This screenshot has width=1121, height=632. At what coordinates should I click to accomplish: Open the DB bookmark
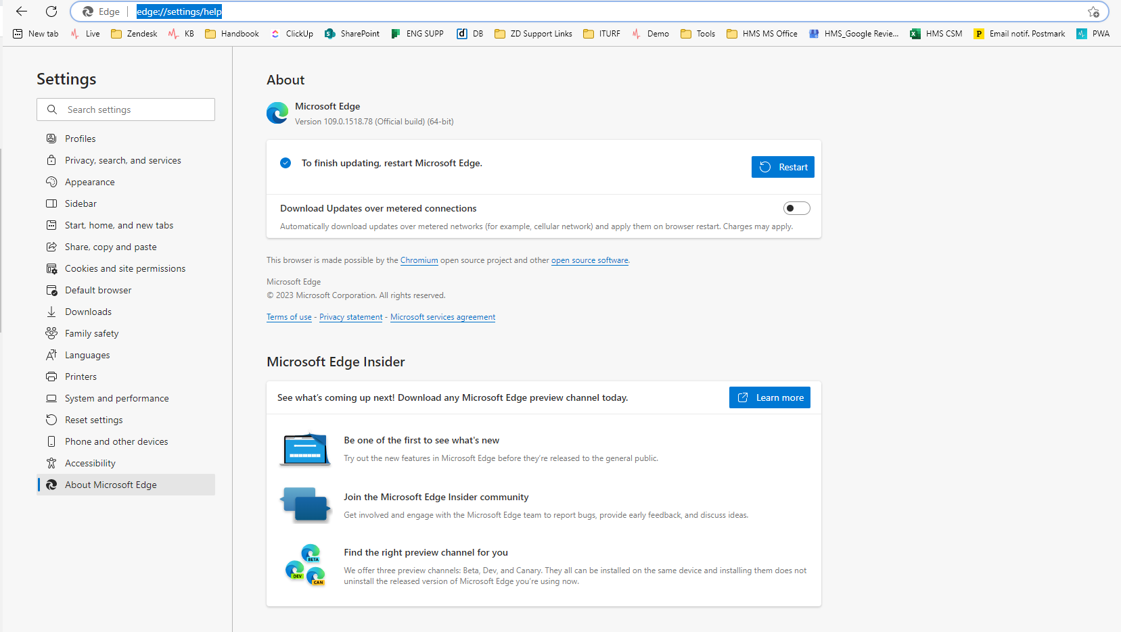pos(470,34)
